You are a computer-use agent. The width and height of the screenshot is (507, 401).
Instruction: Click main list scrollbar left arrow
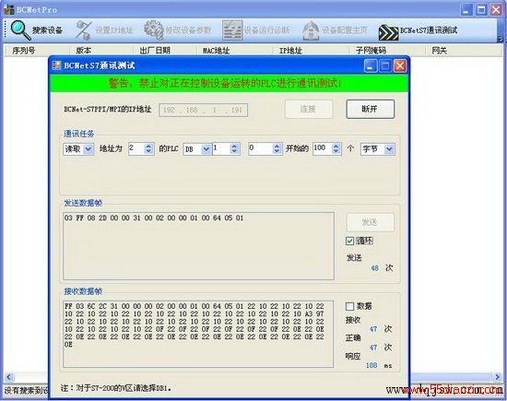[8, 377]
